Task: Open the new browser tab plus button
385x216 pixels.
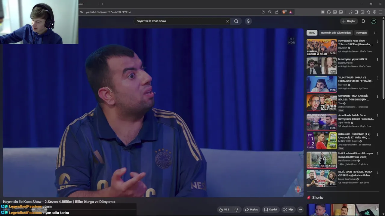Action: (103, 4)
